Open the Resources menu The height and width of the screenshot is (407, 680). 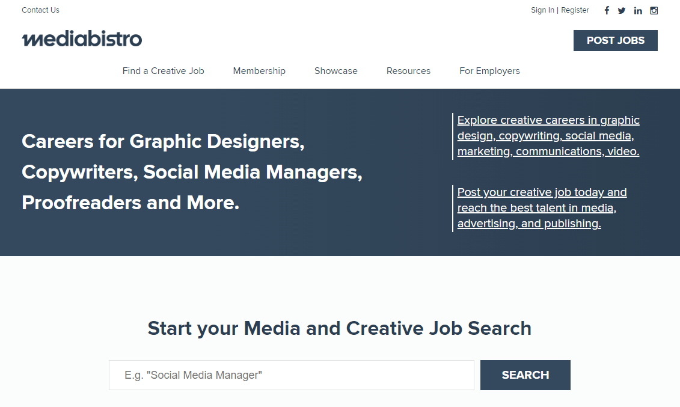[x=408, y=71]
